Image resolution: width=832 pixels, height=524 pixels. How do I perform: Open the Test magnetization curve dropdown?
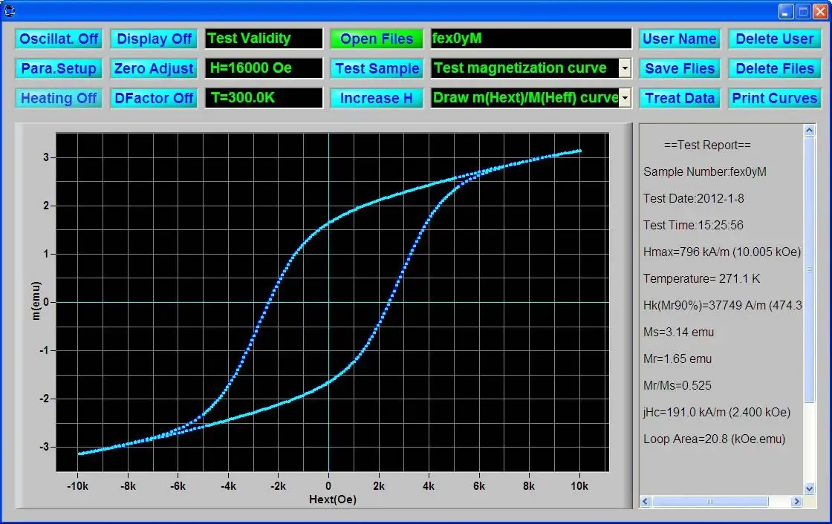point(625,68)
